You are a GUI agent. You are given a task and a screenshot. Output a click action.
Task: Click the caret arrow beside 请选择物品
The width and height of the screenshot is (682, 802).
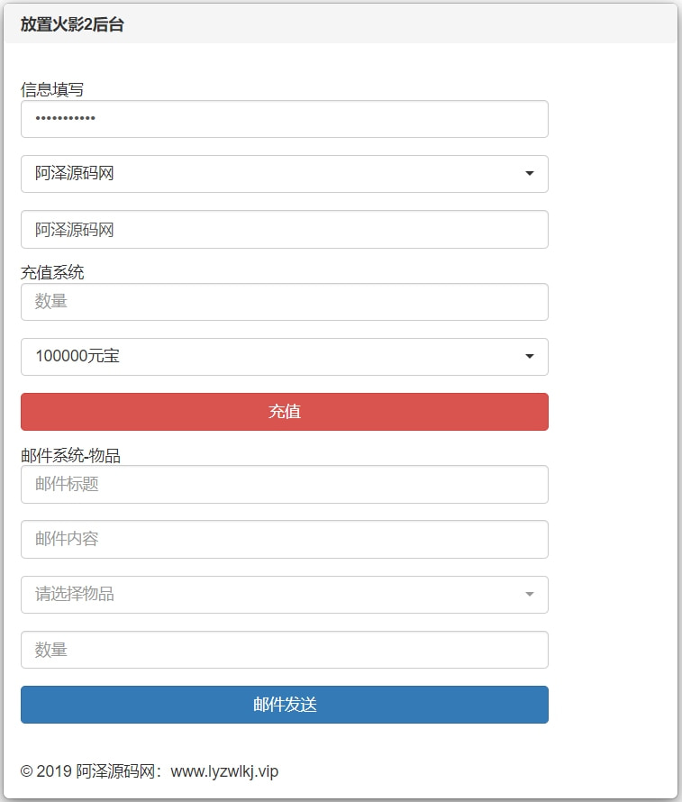[x=530, y=595]
